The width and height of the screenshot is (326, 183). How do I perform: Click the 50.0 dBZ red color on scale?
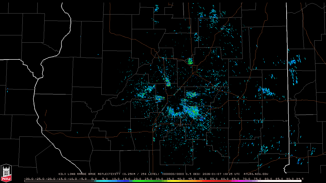tap(203, 181)
